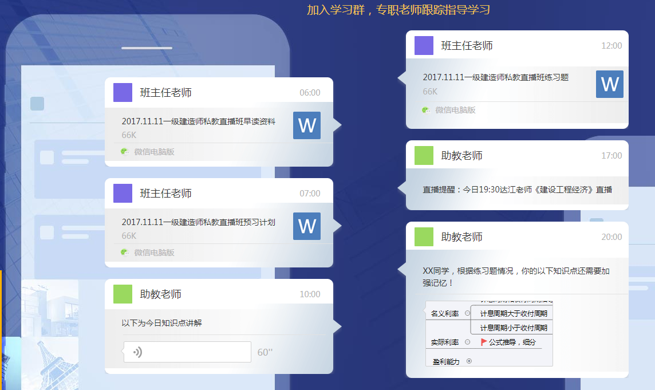This screenshot has height=390, width=655.
Task: Select the 计息周期大于收付周期 node
Action: click(x=513, y=313)
